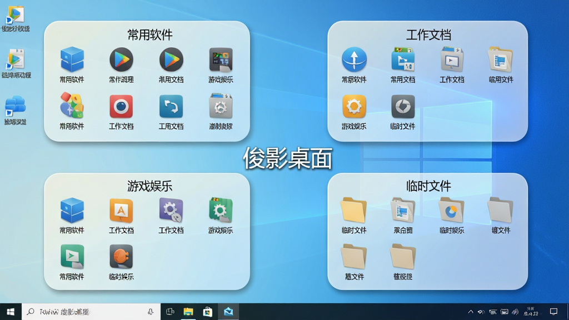
Task: Open the yellow folder in 临时文件 group
Action: [353, 210]
